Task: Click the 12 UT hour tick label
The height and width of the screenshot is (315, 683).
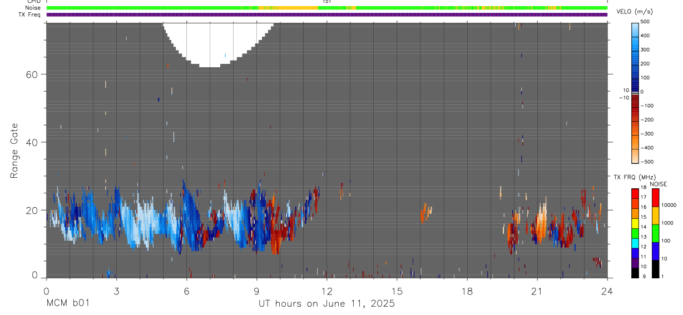Action: 327,291
